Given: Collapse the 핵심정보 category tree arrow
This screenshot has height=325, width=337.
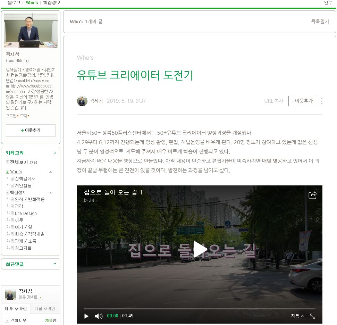Looking at the screenshot, I should [x=51, y=193].
